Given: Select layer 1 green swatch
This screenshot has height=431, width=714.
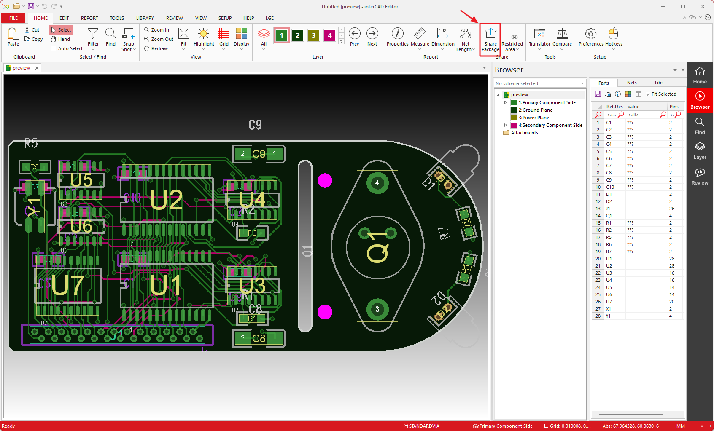Looking at the screenshot, I should tap(282, 35).
